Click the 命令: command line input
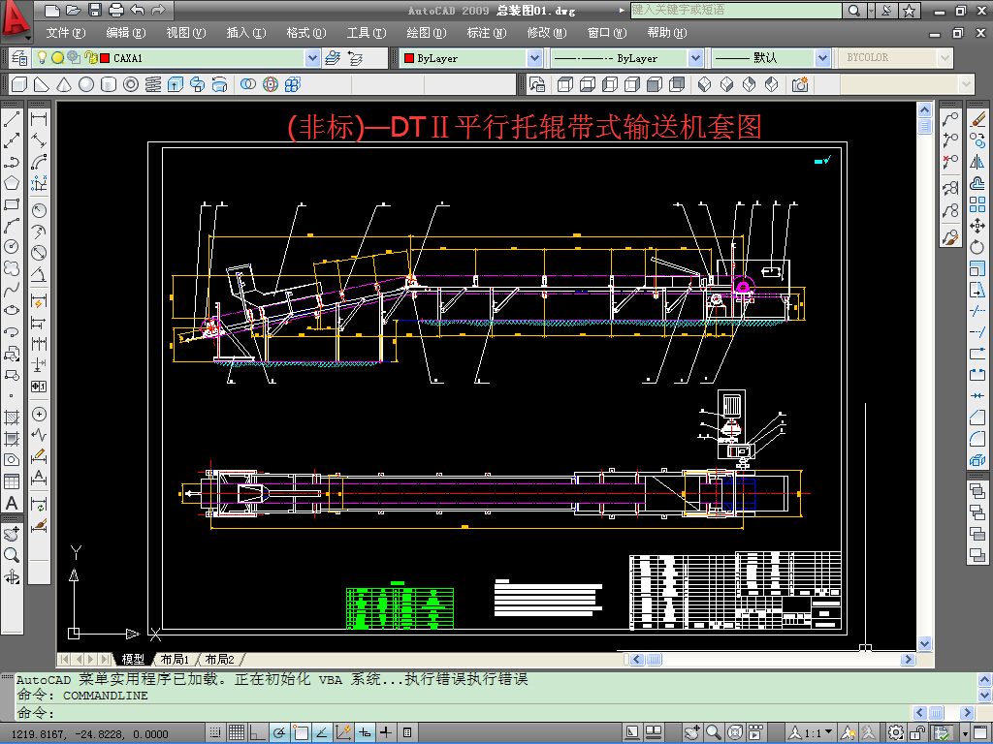Screen dimensions: 993x744 click(x=463, y=713)
